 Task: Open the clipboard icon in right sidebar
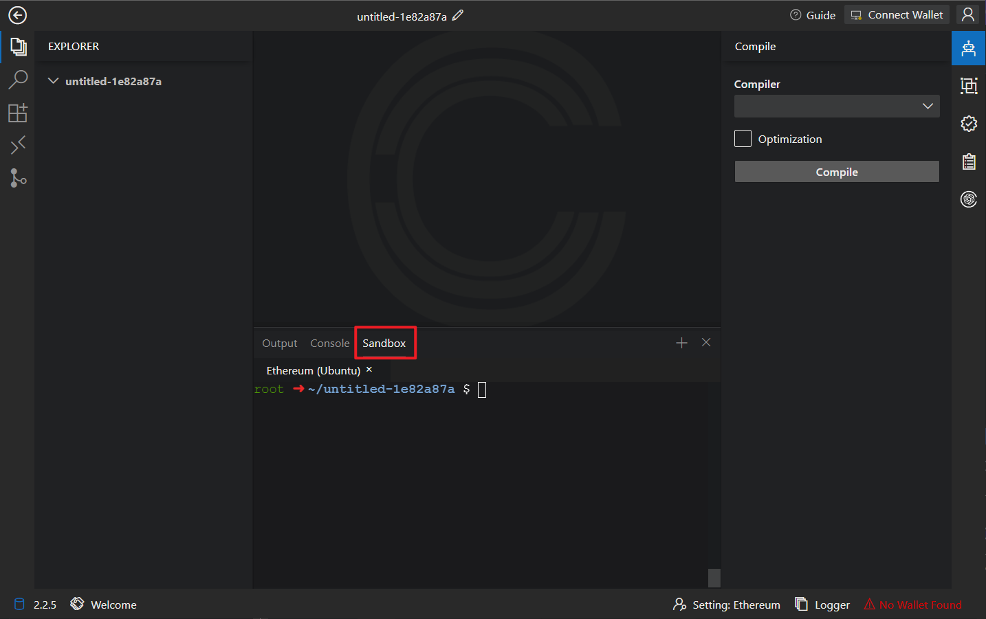[x=968, y=161]
